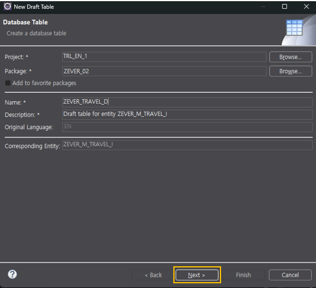
Task: Click the 'Package:' label
Action: click(18, 71)
